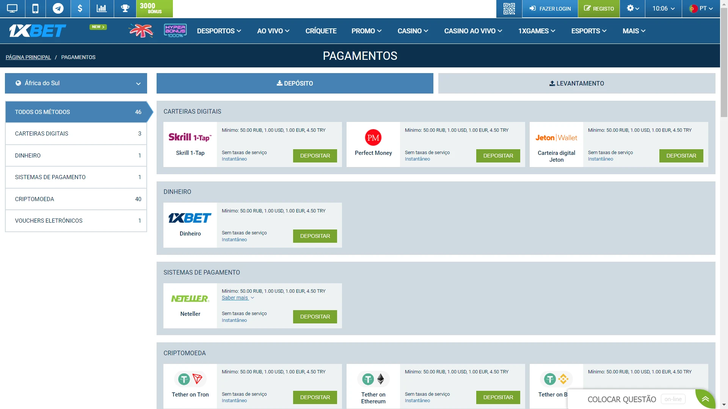Switch to the LEVANTAMENTO tab
The image size is (728, 409).
577,83
